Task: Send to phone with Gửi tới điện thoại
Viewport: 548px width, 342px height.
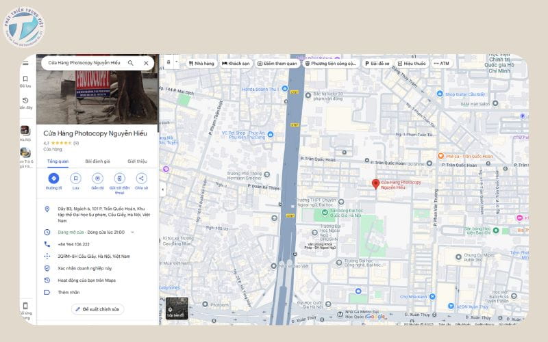Action: (x=119, y=179)
